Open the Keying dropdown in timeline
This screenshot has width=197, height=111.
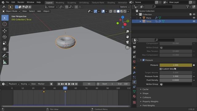25,84
